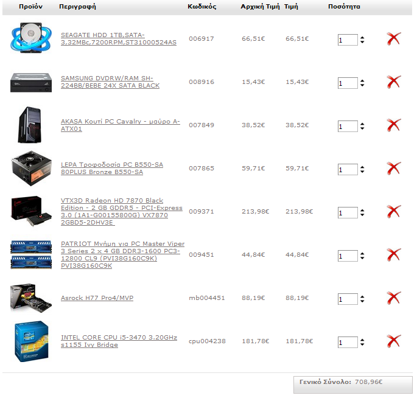
Task: Remove INTEL CORE i5-3470 CPU item
Action: [x=394, y=341]
